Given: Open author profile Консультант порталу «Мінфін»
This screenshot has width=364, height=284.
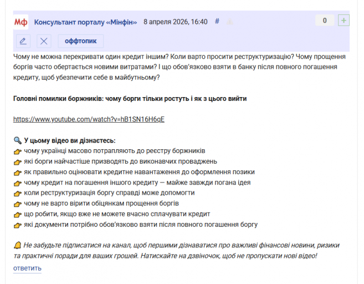Looking at the screenshot, I should click(86, 22).
